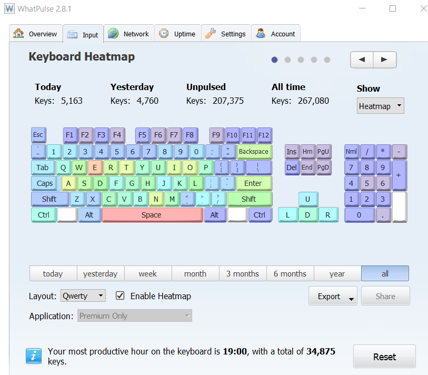
Task: Click the orange E key on heatmap
Action: pyautogui.click(x=95, y=167)
